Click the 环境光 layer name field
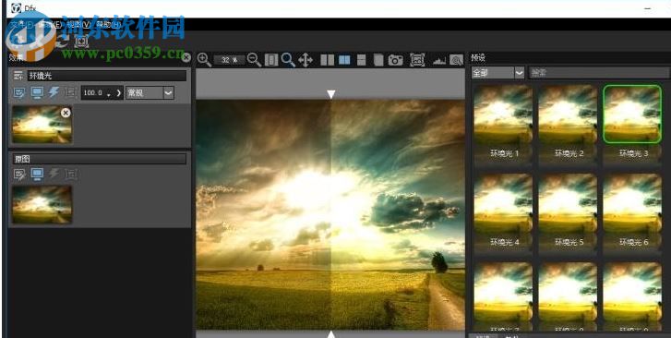Screen dimensions: 671x338 click(x=107, y=77)
